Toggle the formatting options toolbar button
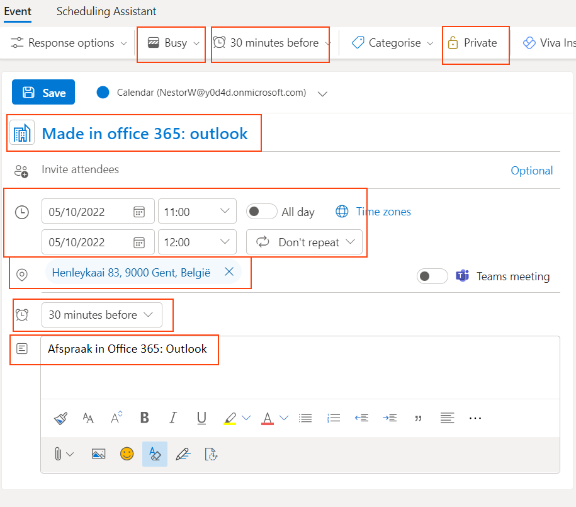576x507 pixels. click(x=155, y=454)
